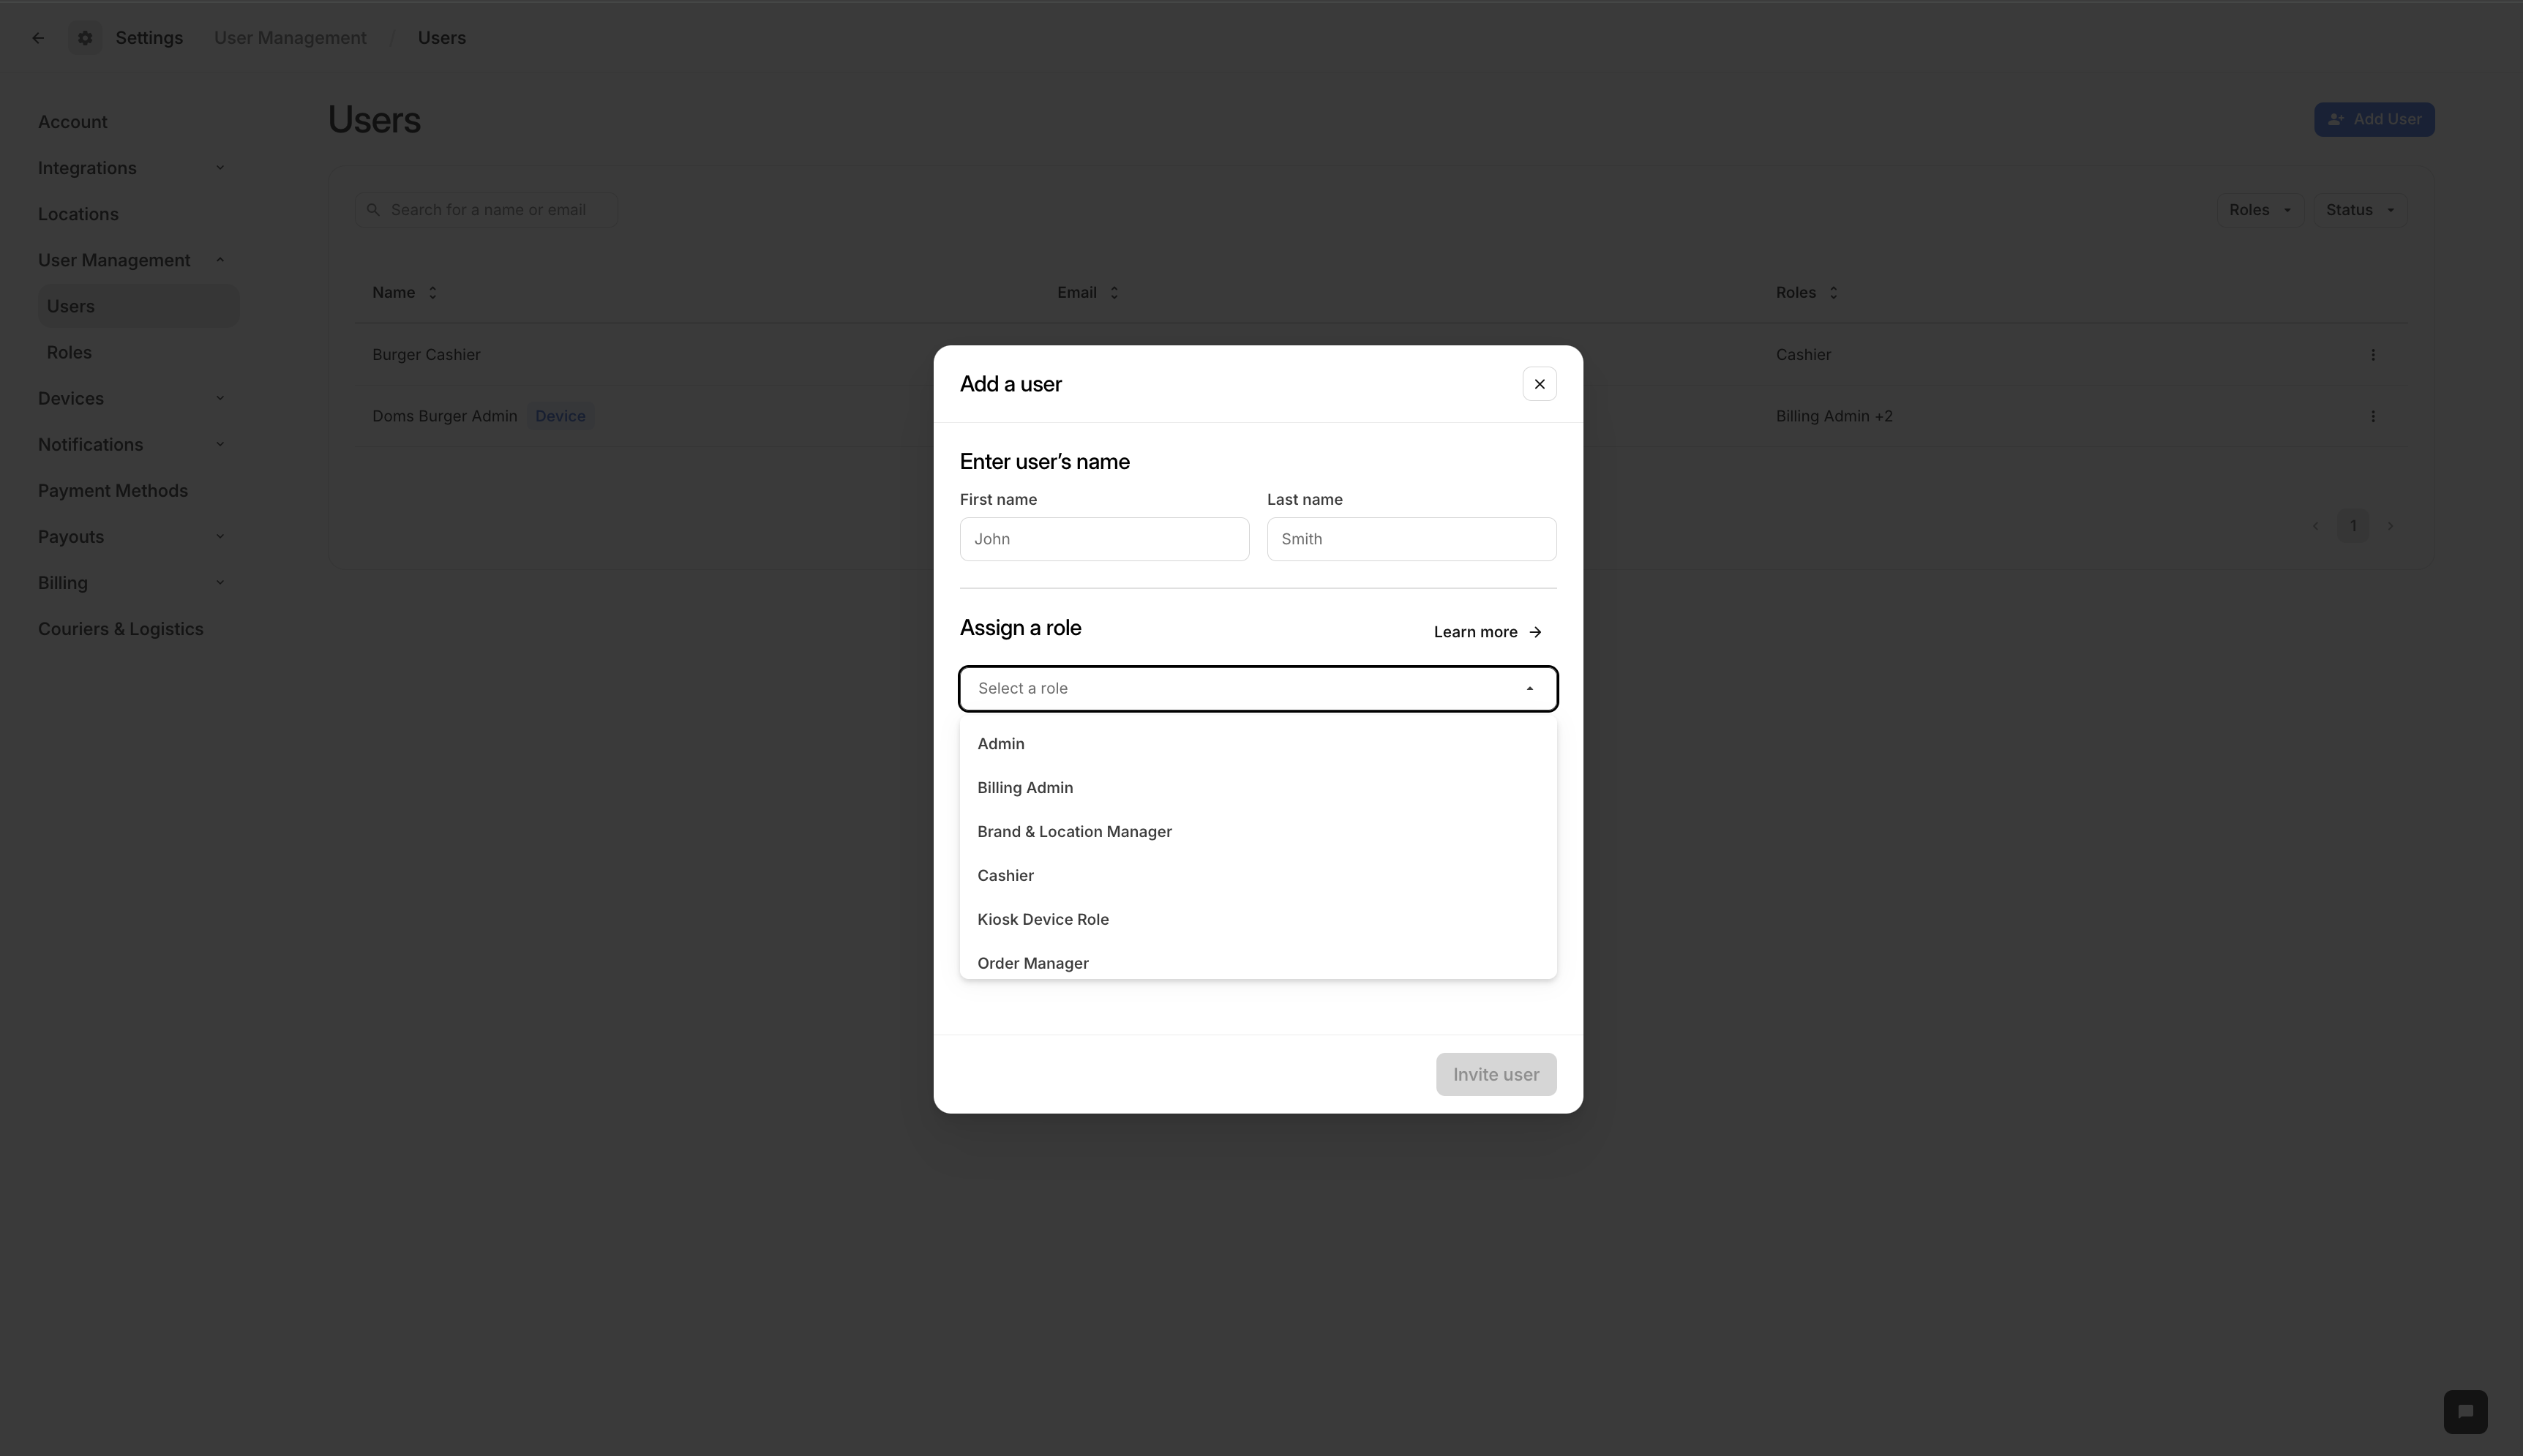Click Cashier in the Roles column
The width and height of the screenshot is (2523, 1456).
click(x=1803, y=355)
